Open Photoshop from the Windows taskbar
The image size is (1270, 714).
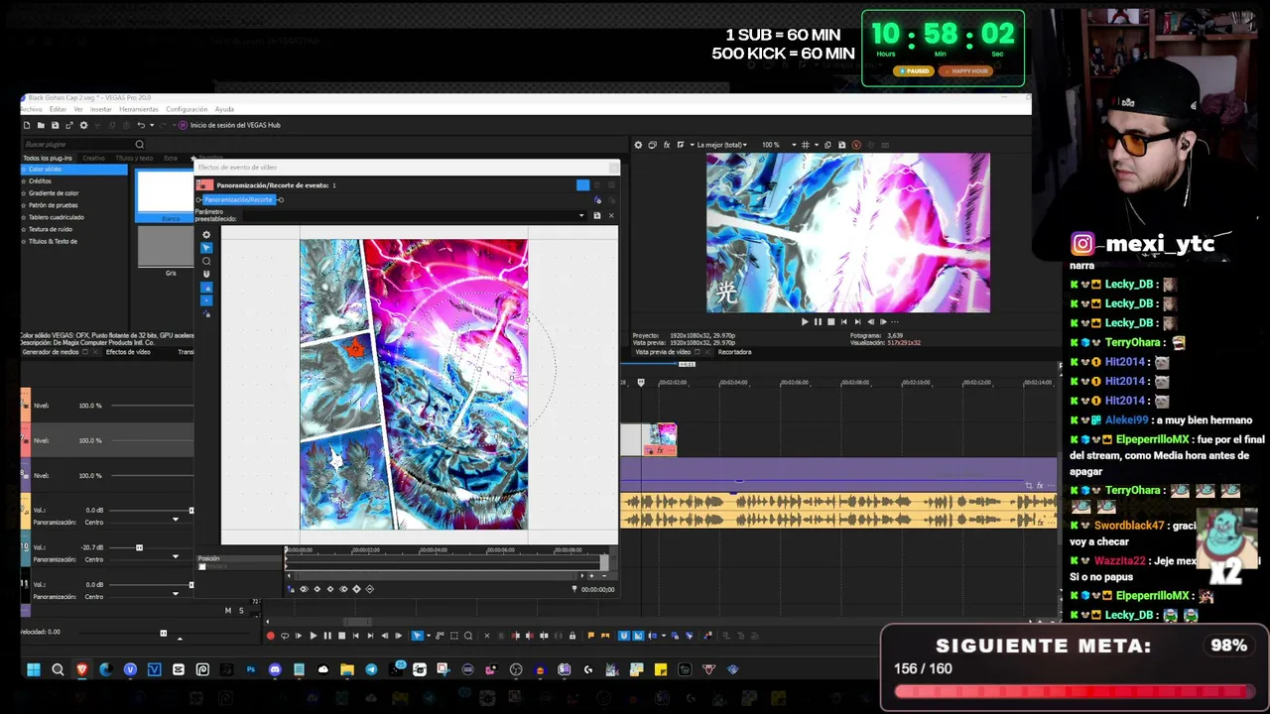(x=251, y=669)
